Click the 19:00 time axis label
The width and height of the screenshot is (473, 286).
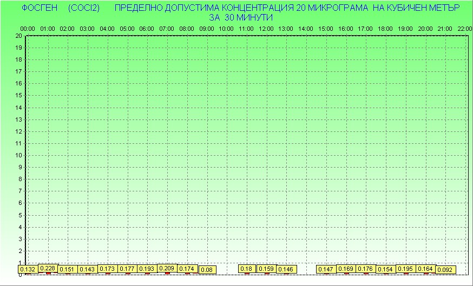tap(405, 29)
